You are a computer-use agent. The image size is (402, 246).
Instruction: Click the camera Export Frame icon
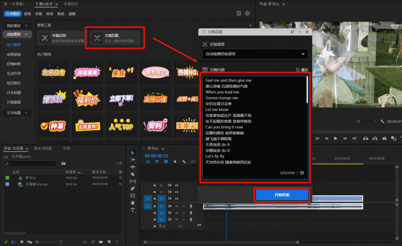click(x=384, y=138)
